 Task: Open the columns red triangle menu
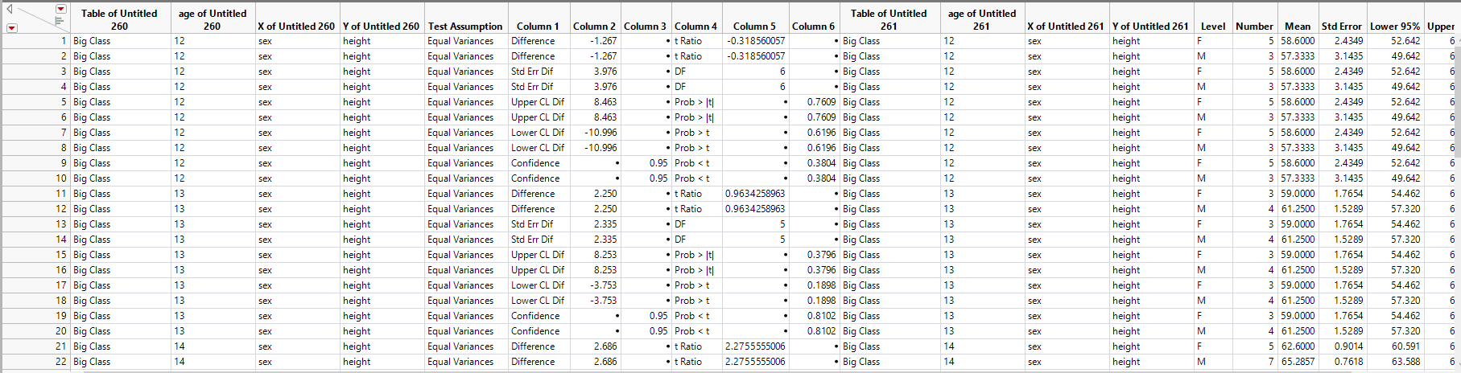coord(61,9)
